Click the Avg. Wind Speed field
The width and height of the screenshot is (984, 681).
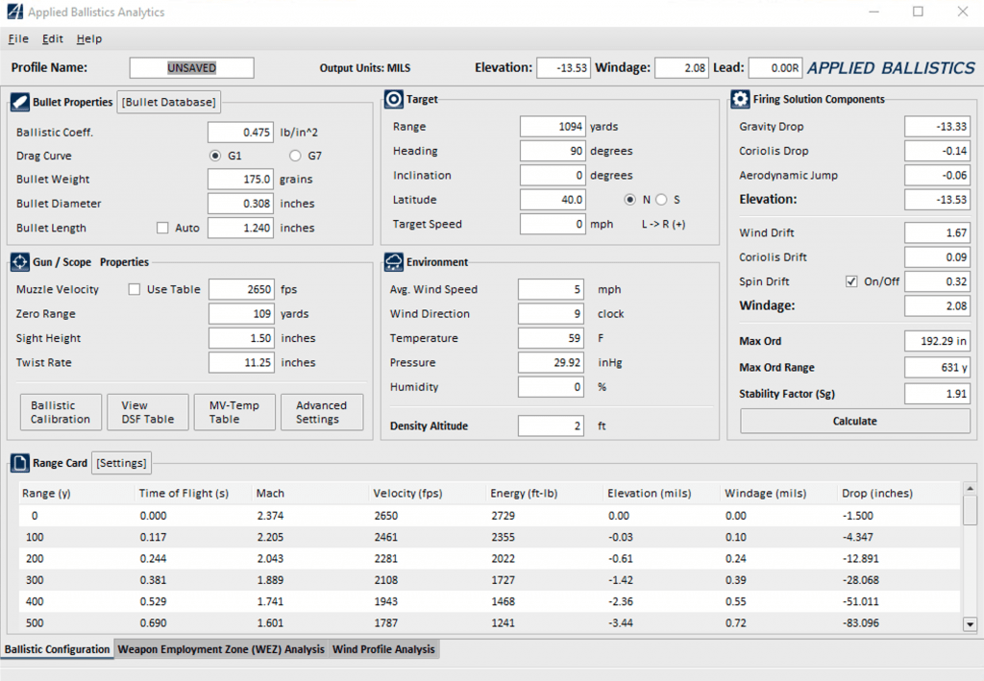551,289
